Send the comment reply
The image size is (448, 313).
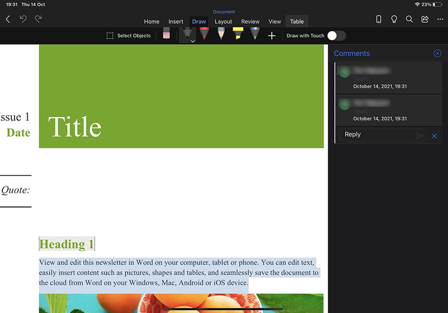click(419, 136)
